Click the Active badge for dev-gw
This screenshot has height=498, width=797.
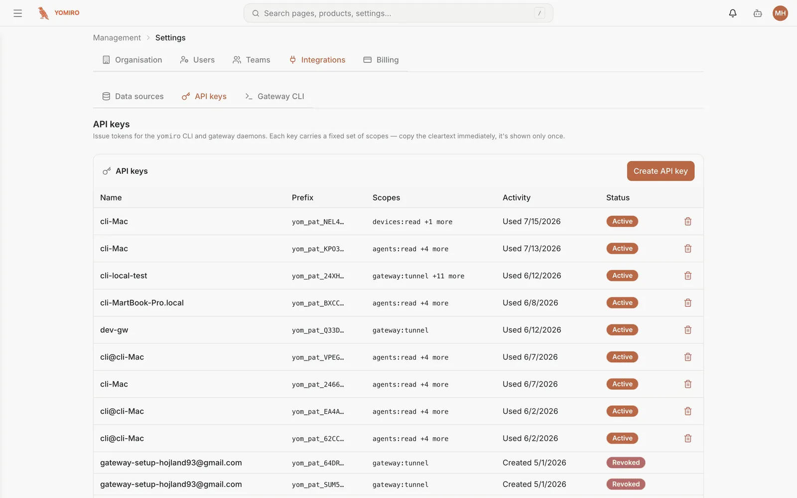click(622, 330)
